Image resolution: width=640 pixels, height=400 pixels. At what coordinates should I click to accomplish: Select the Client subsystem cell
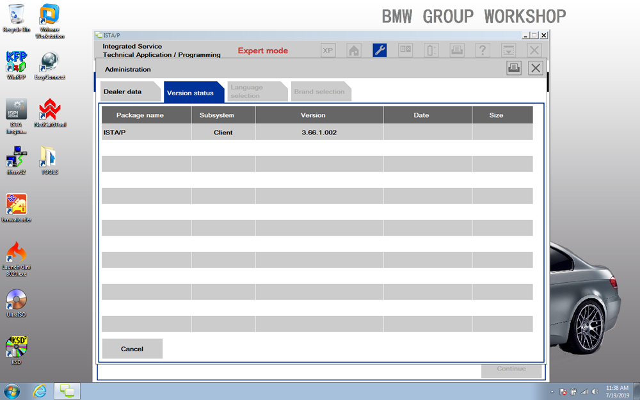223,132
